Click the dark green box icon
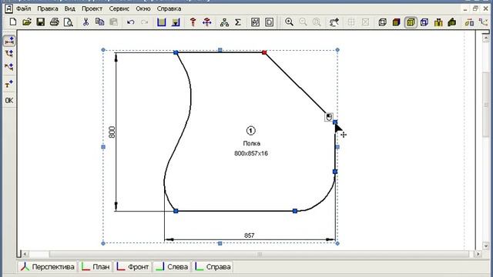 click(452, 22)
